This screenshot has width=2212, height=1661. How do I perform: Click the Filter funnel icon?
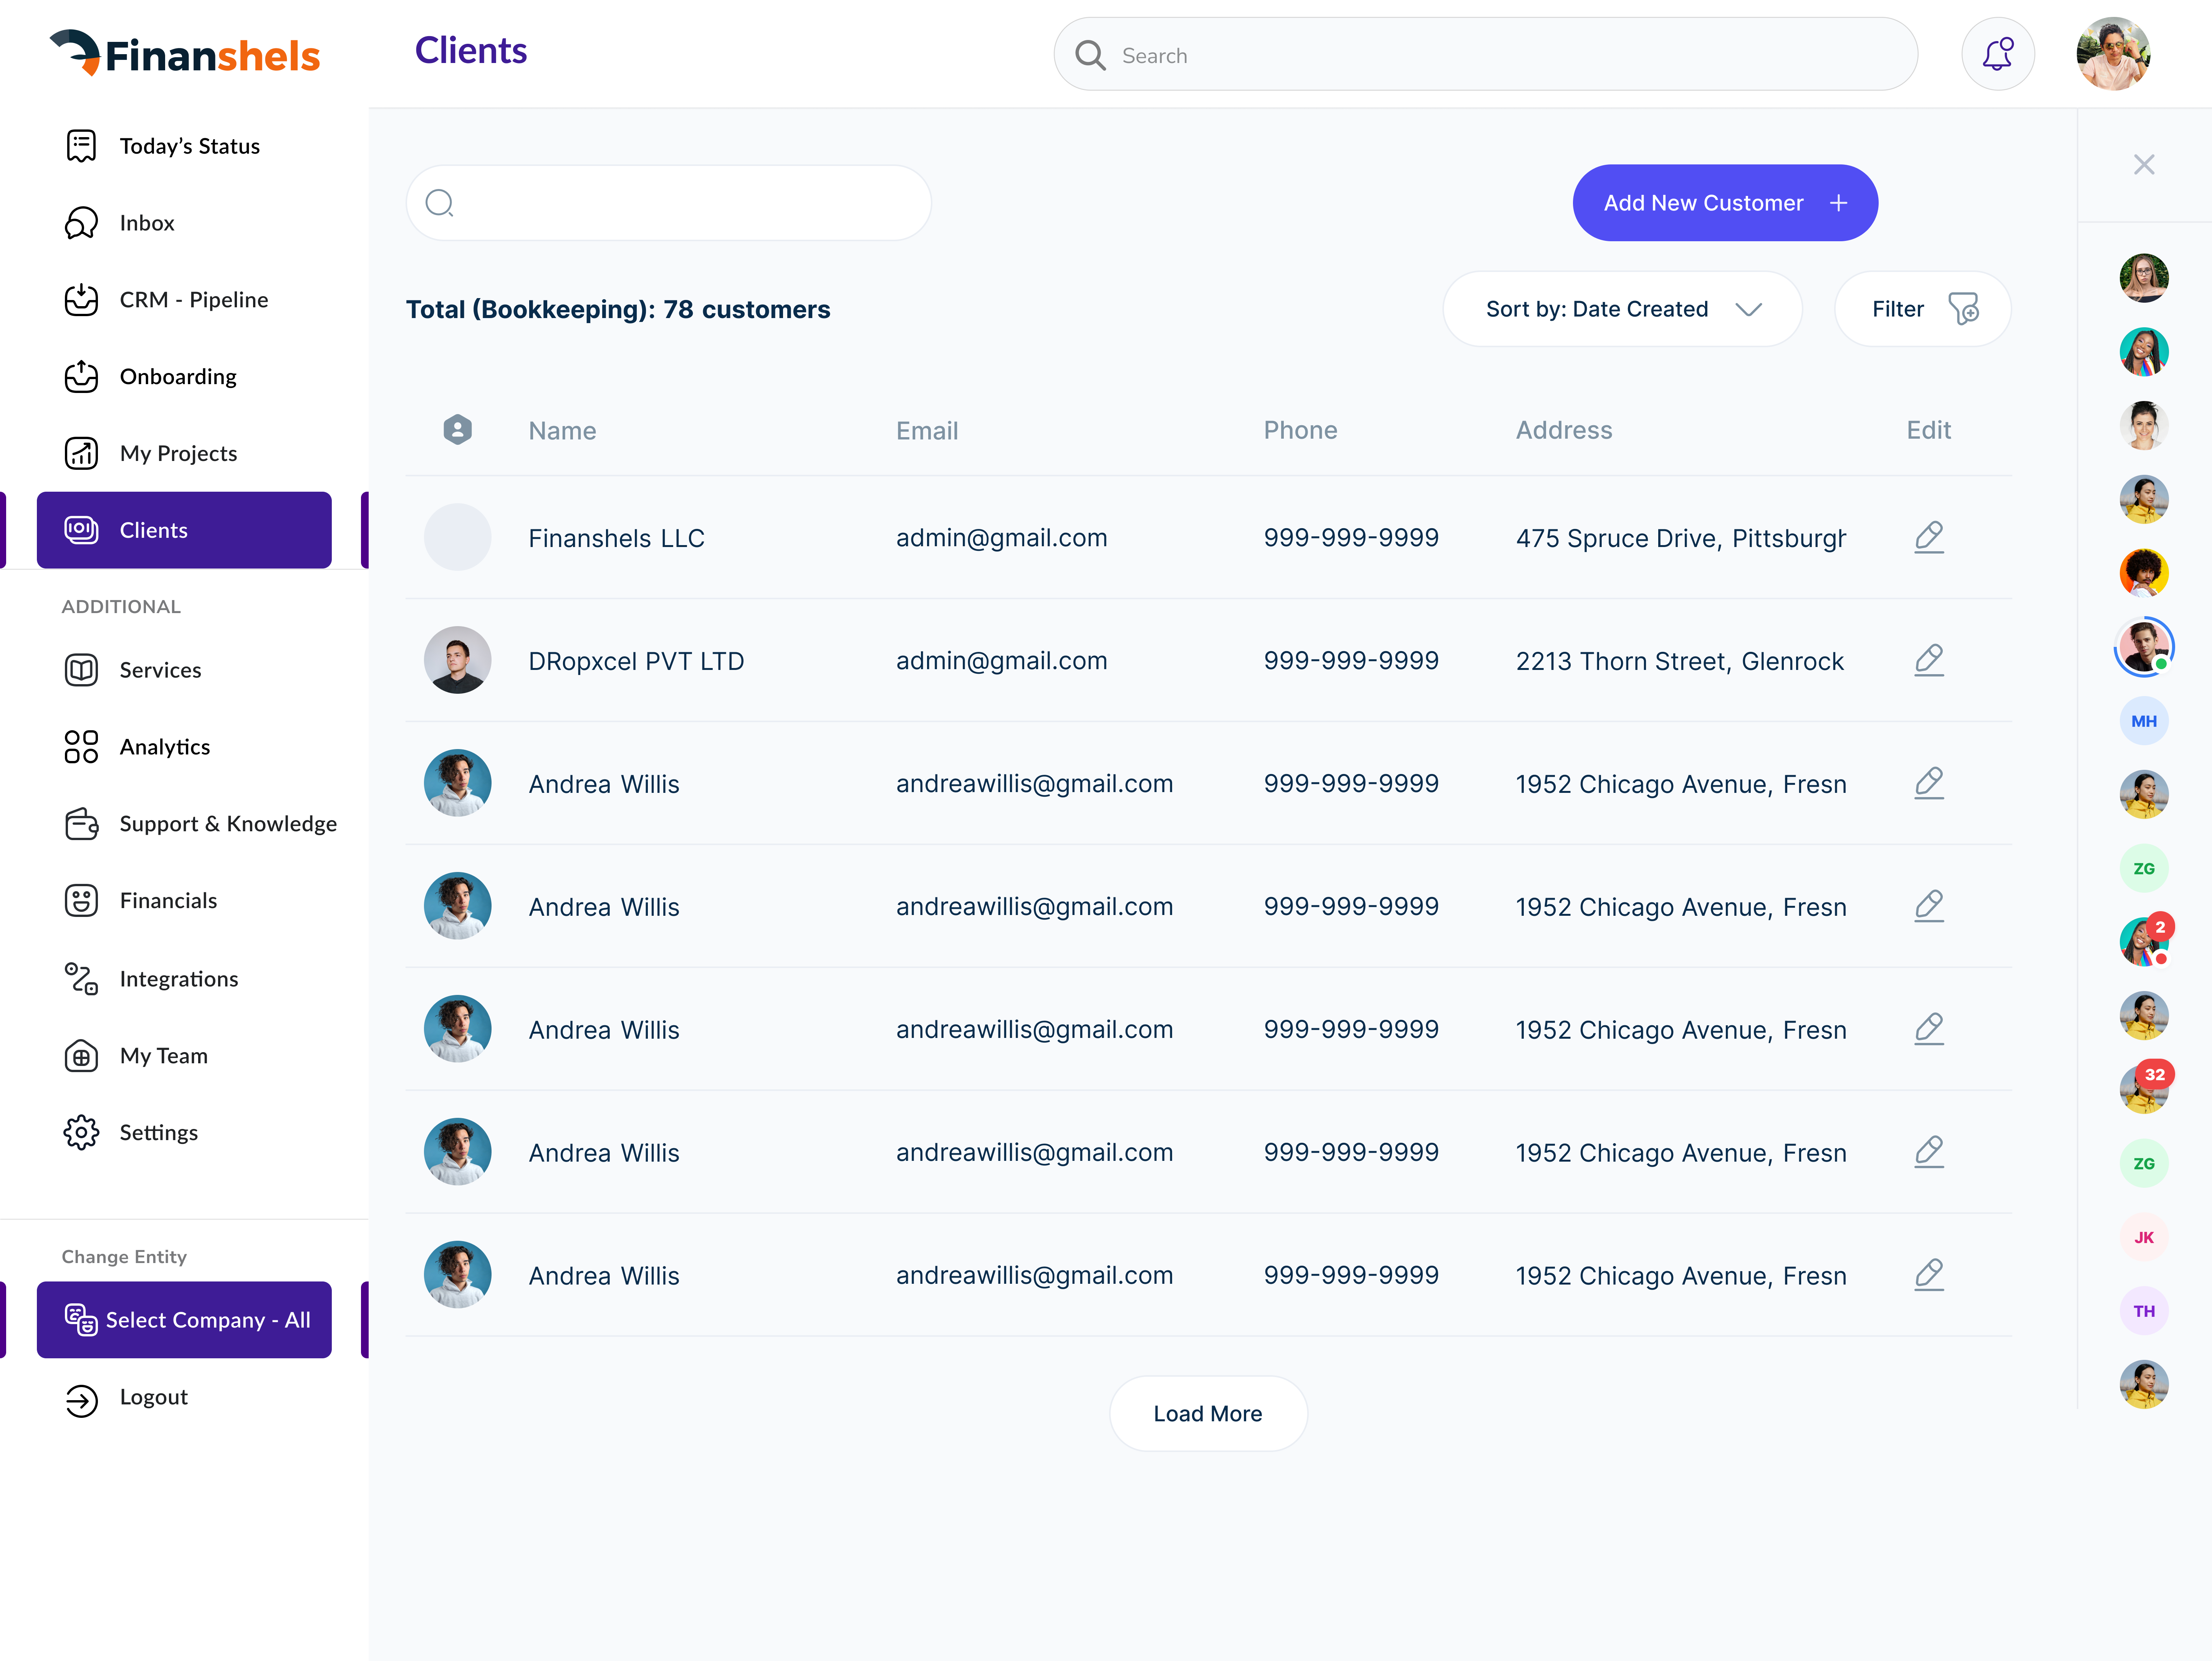(x=1963, y=309)
